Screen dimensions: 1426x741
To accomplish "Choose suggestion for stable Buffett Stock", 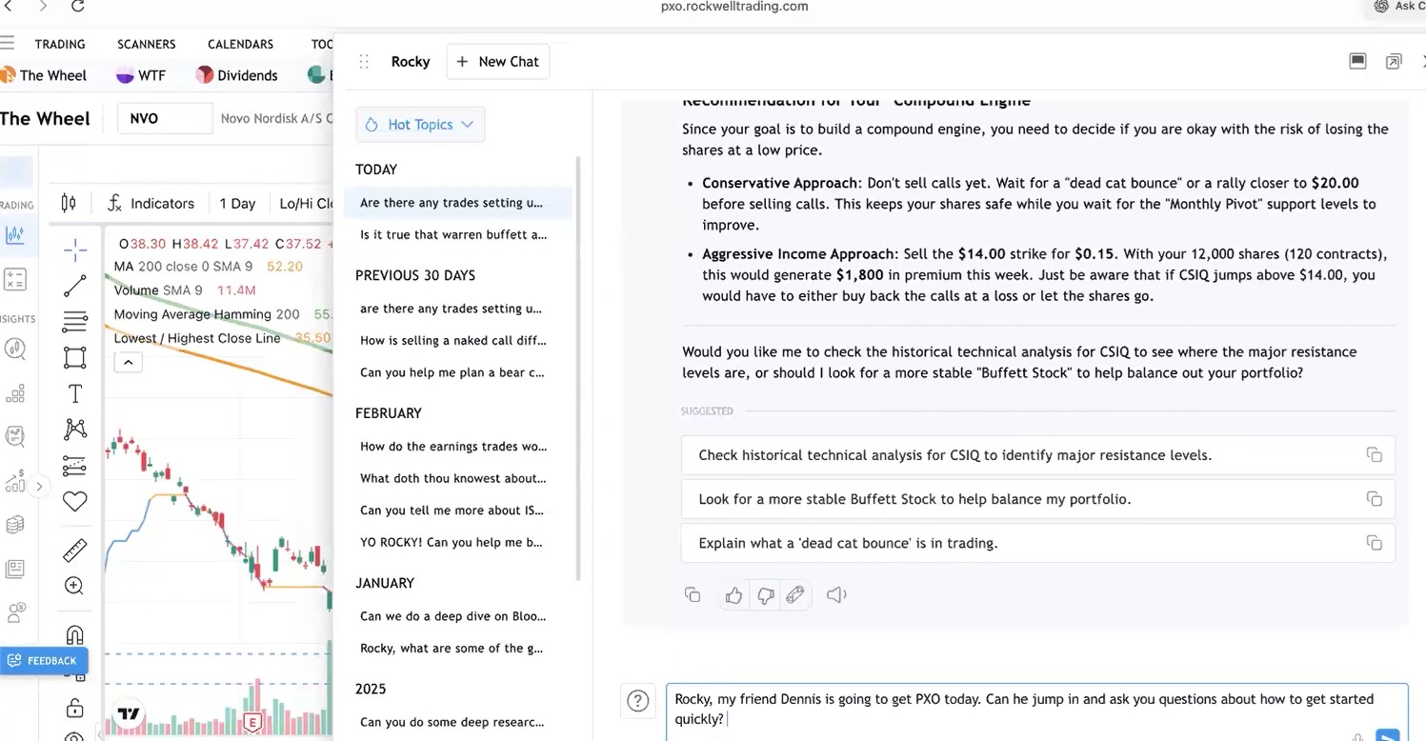I will click(x=1038, y=499).
